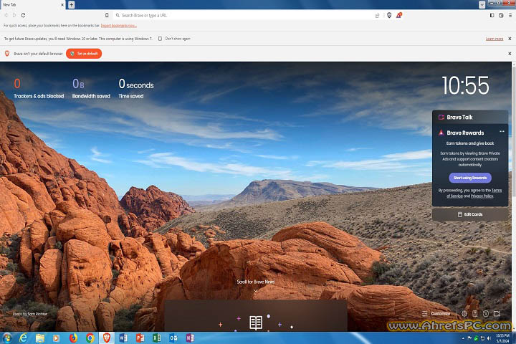Screen dimensions: 516x344
Task: Check the Don't show again checkbox
Action: (x=160, y=39)
